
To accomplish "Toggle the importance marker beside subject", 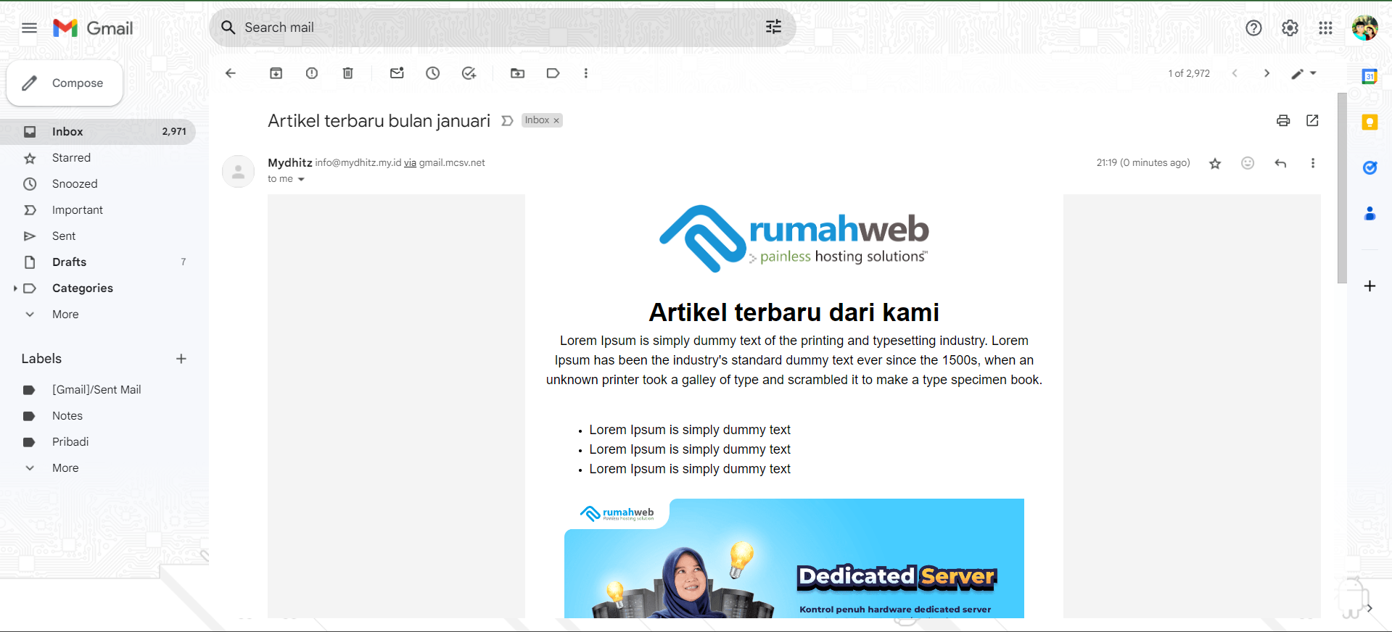I will click(x=507, y=121).
